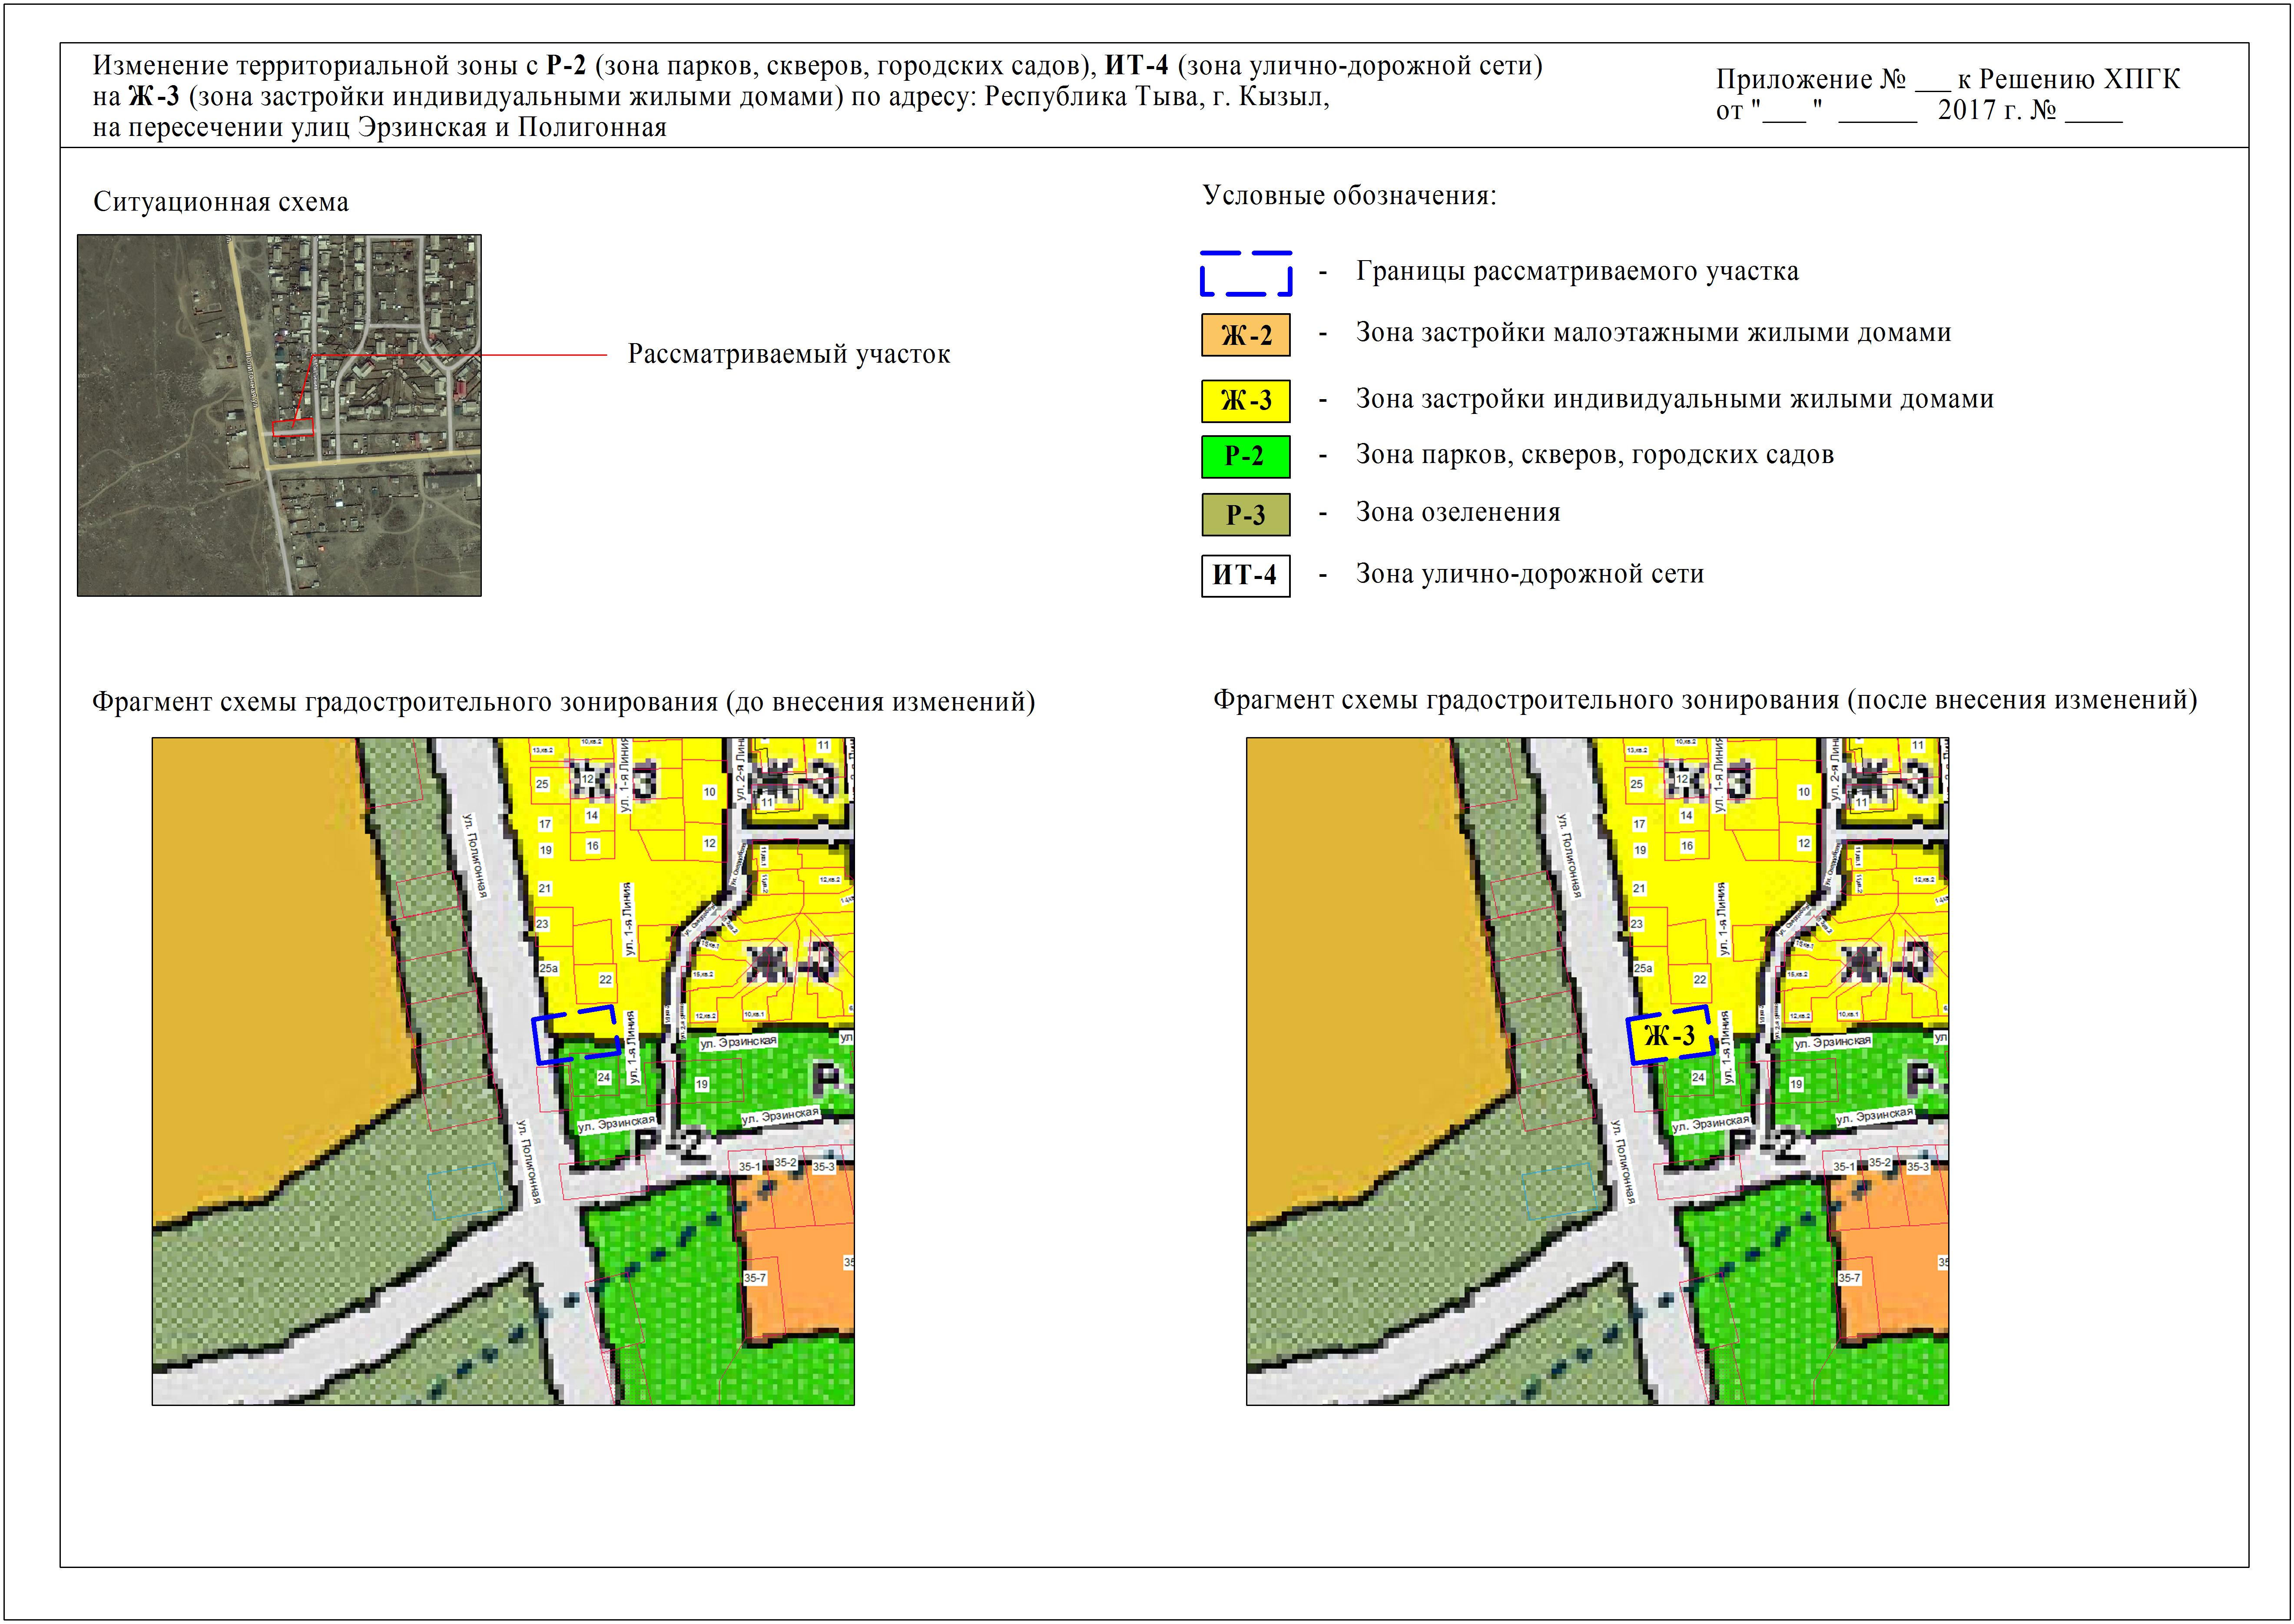
Task: Click the blue dashed boundary legend symbol
Action: pos(1245,273)
